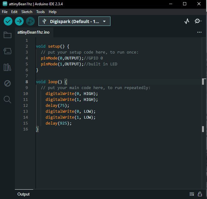This screenshot has width=207, height=199.
Task: Open the Tools menu
Action: tap(40, 12)
